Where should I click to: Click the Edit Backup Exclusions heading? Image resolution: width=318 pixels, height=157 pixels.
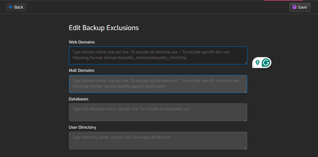104,28
